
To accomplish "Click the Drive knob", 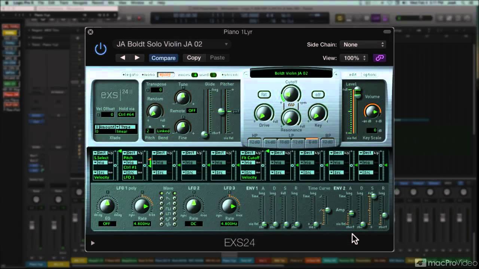I will click(264, 113).
